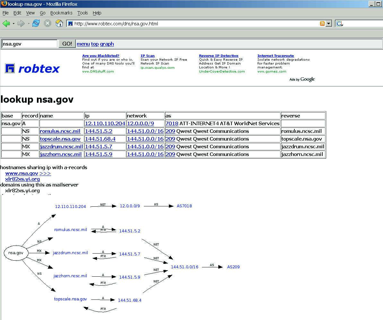Reload the page with the refresh icon
This screenshot has width=383, height=320.
point(36,23)
